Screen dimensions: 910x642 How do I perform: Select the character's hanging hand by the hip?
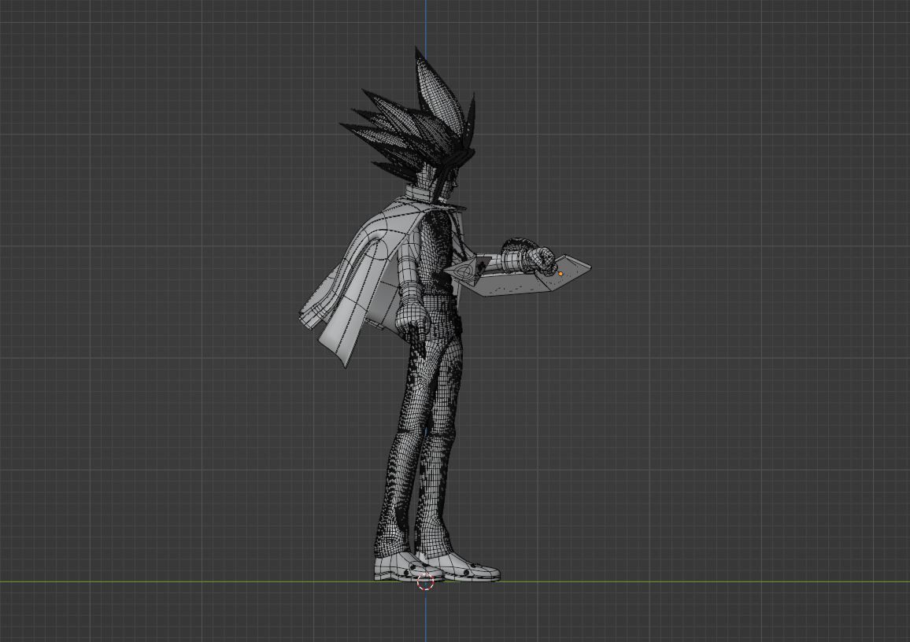(412, 322)
